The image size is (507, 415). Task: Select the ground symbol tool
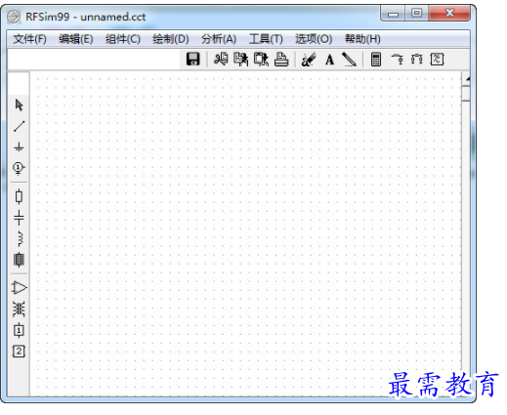19,147
